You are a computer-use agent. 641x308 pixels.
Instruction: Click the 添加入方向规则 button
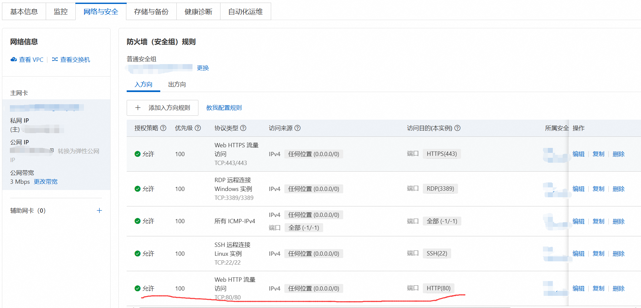pyautogui.click(x=163, y=108)
